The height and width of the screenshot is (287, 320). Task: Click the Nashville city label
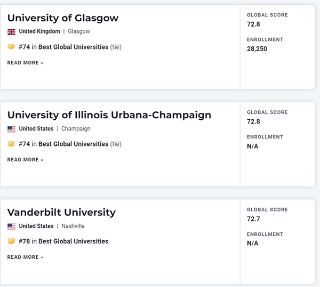73,226
